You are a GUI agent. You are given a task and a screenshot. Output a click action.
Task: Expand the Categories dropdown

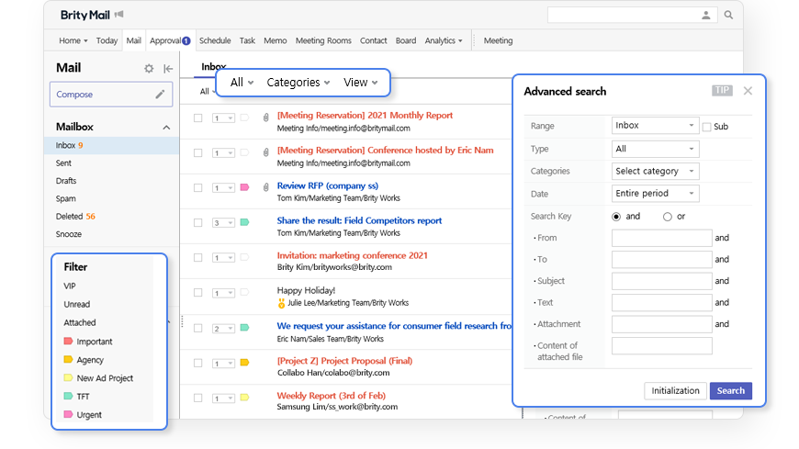click(x=298, y=83)
